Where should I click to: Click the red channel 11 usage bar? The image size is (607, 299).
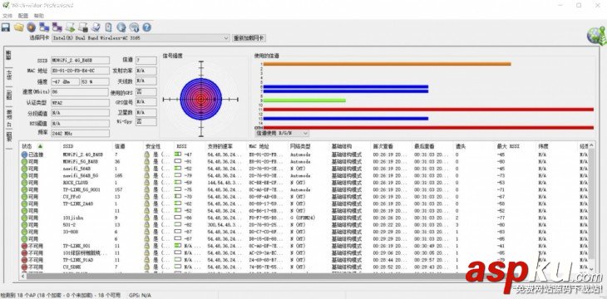pyautogui.click(x=428, y=110)
